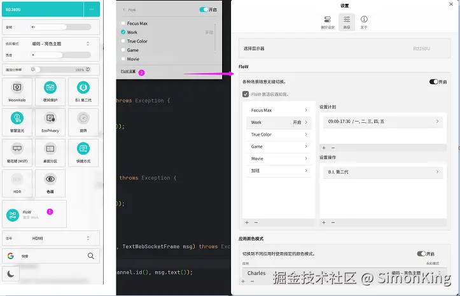This screenshot has width=460, height=296.
Task: Remove a scene with the minus under scene list
Action: coord(256,223)
